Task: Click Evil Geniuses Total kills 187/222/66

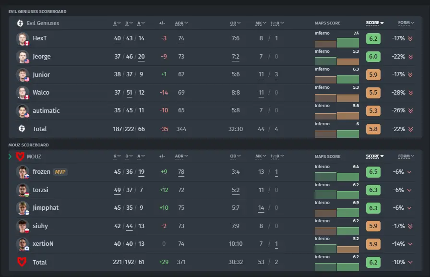Action: click(x=129, y=129)
